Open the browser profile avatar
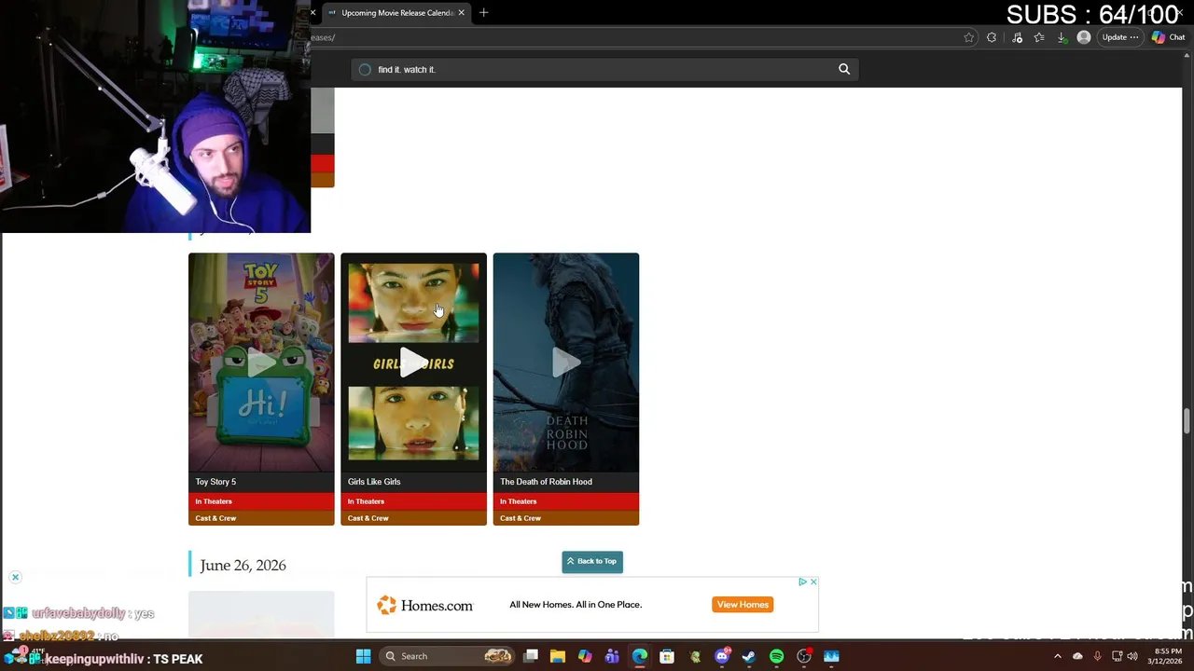The height and width of the screenshot is (671, 1194). (1083, 37)
